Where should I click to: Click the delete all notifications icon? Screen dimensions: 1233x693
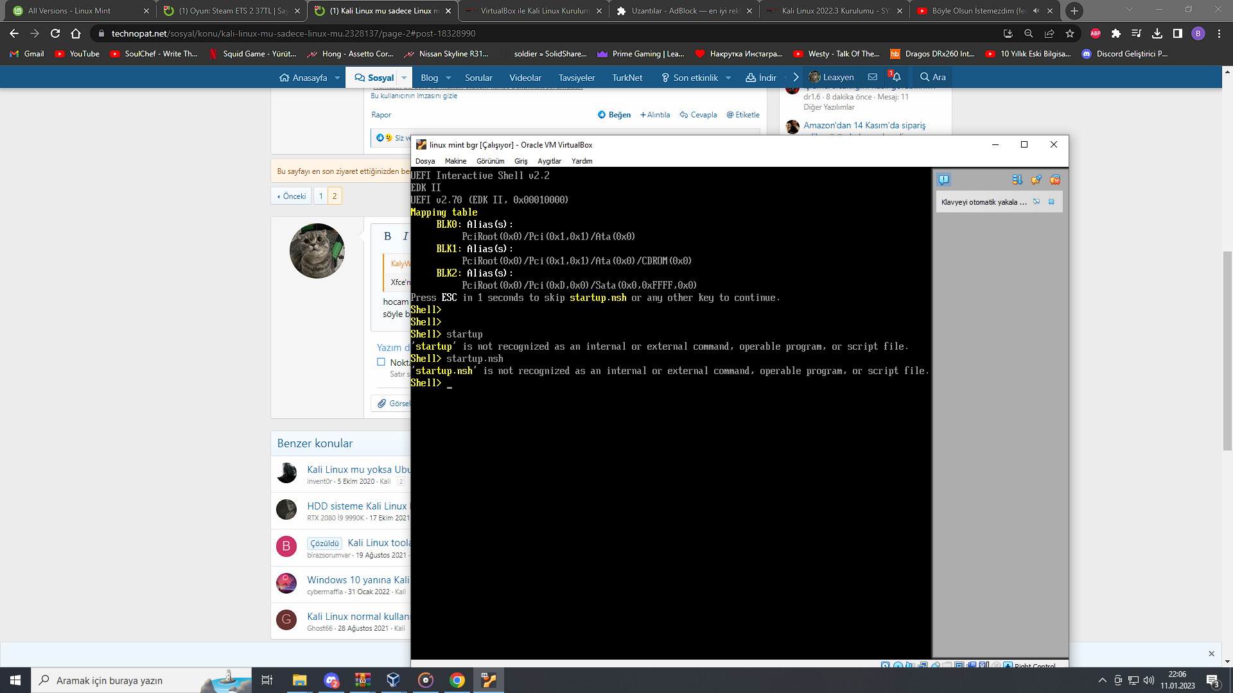[1054, 180]
